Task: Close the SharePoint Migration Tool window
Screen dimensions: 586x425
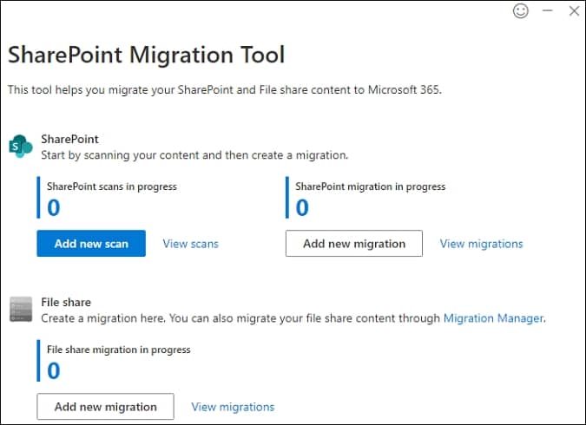Action: 575,10
